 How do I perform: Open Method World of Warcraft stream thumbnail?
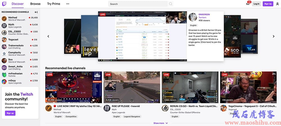coord(73,87)
